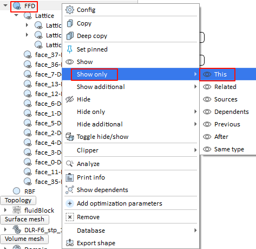Click the Analyze magnifier icon
The width and height of the screenshot is (256, 249).
pyautogui.click(x=70, y=164)
